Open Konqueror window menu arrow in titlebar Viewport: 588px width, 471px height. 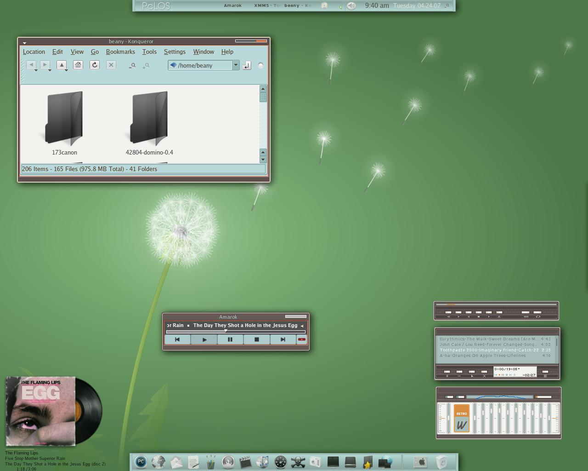(24, 43)
